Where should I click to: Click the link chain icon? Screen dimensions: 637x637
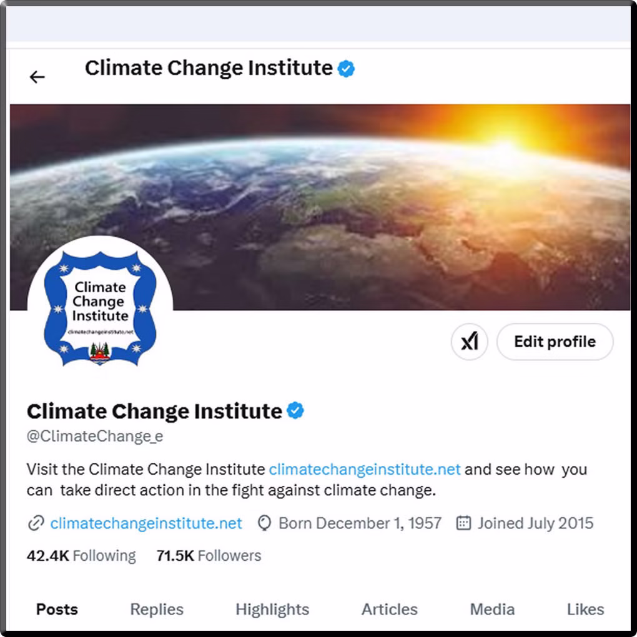(x=36, y=523)
